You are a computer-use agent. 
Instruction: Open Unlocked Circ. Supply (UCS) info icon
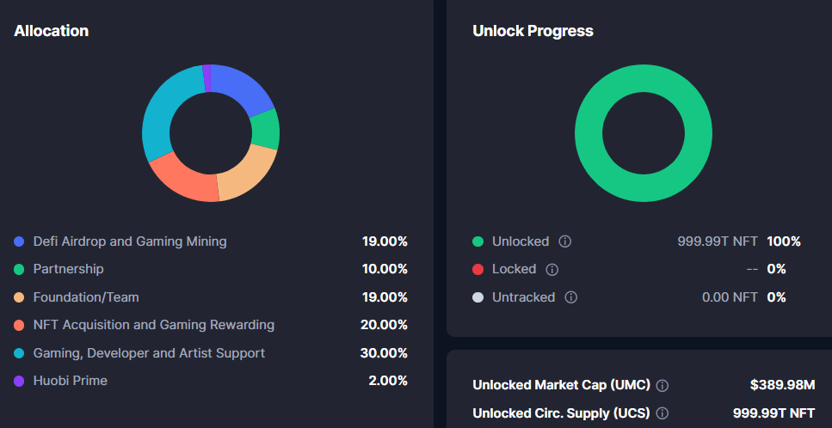pyautogui.click(x=662, y=413)
